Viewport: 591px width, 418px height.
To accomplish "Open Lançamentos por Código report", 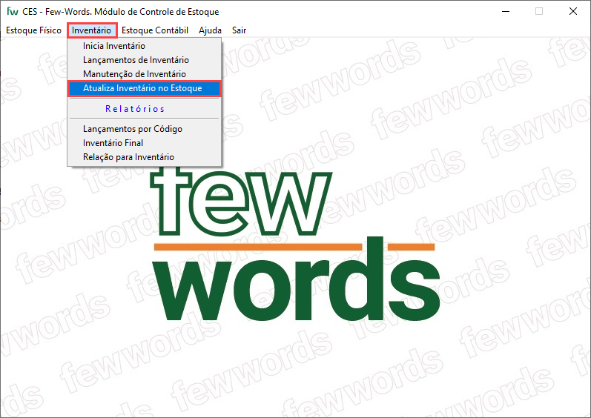I will 145,129.
